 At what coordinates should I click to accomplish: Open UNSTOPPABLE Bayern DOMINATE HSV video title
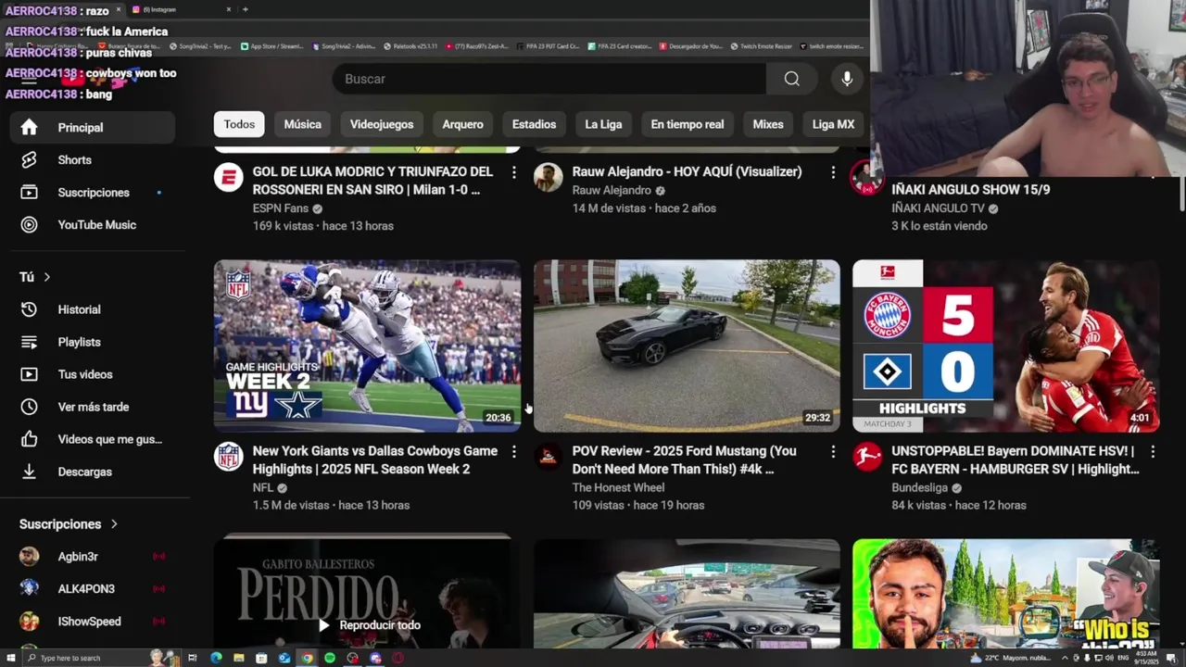(x=1016, y=459)
